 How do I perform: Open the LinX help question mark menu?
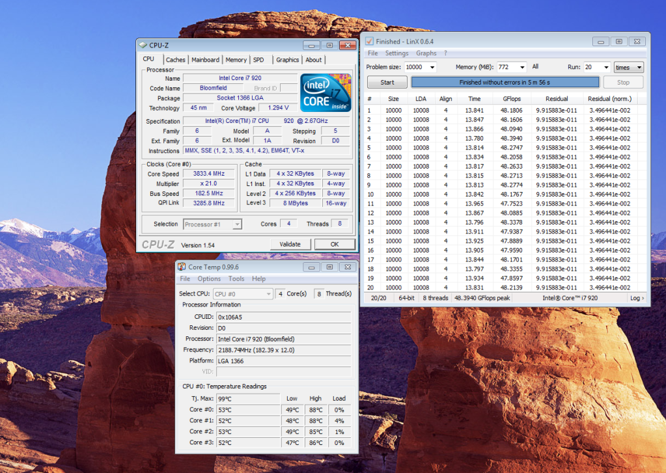[x=445, y=53]
